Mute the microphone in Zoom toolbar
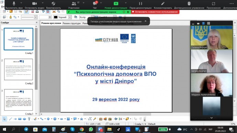237x133 pixels. 14,4
